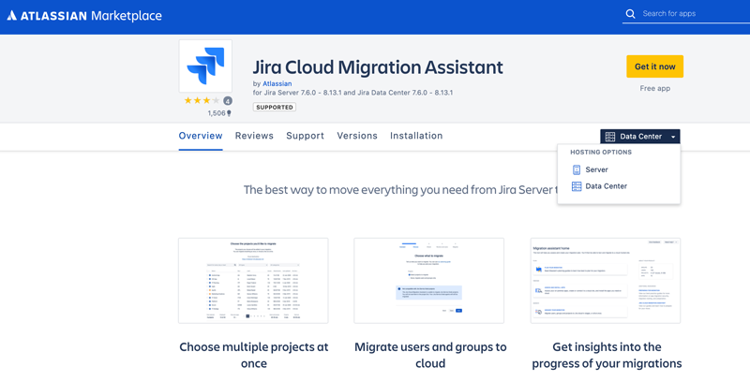This screenshot has height=381, width=750.
Task: Click the Jira Cloud Migration Assistant title
Action: 378,66
